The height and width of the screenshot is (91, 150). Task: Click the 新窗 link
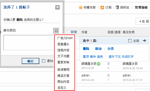(x=74, y=32)
